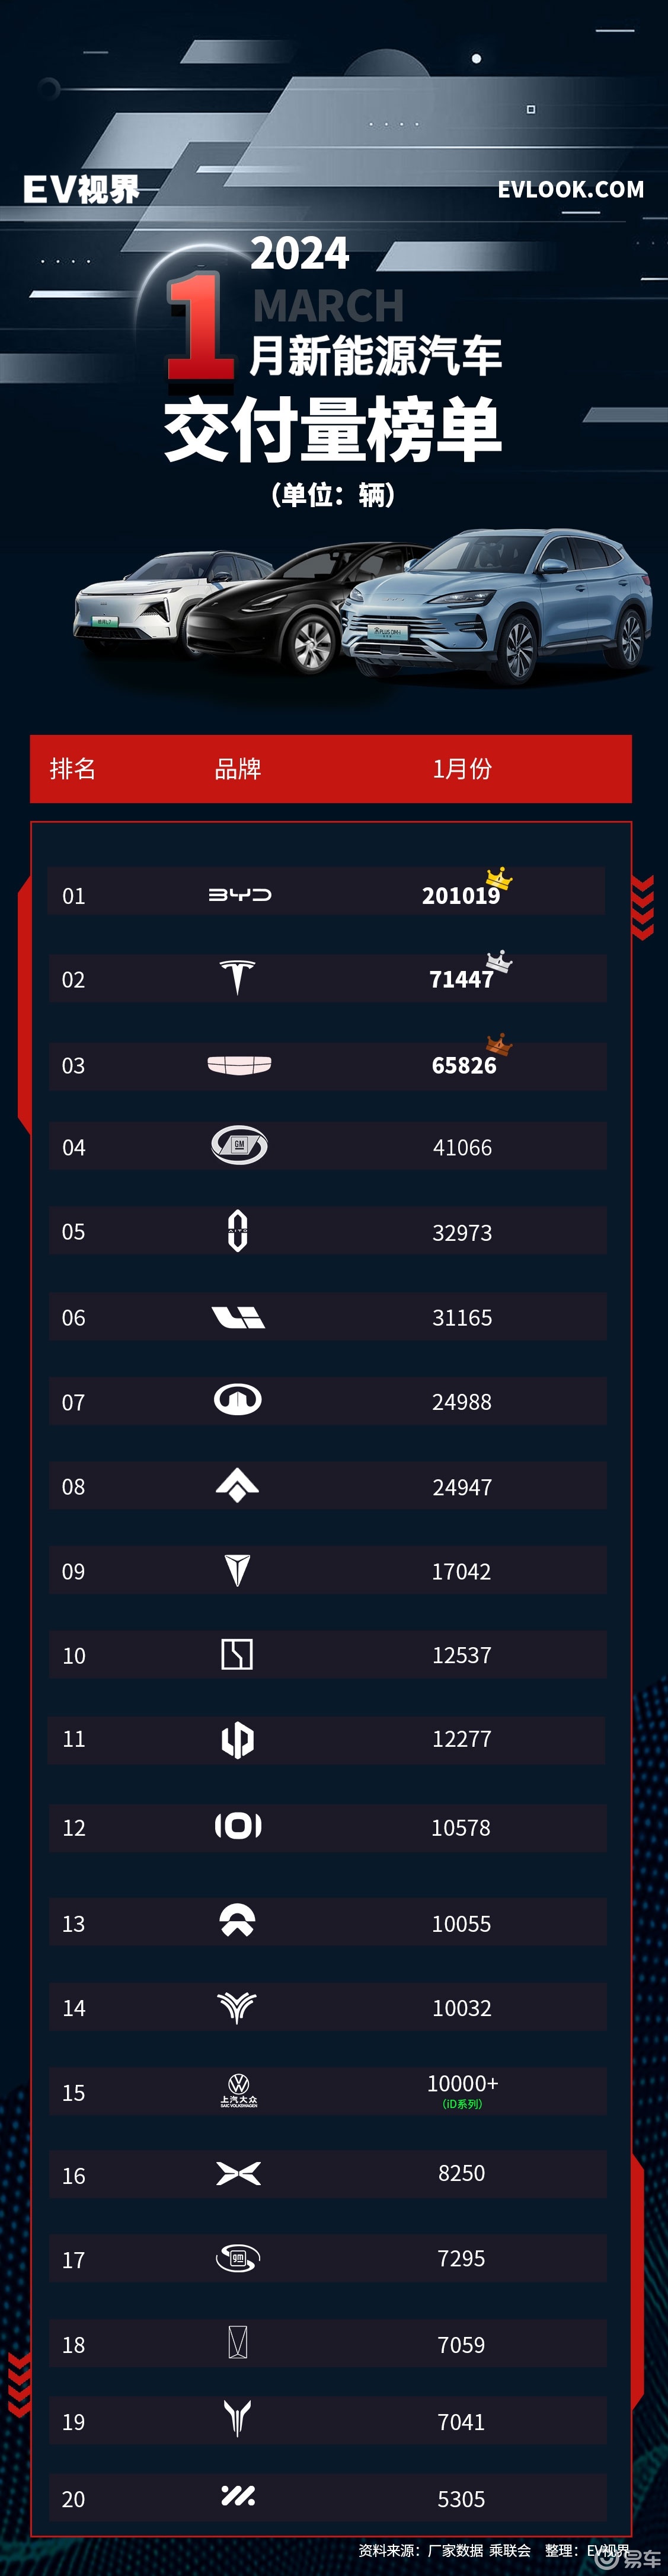Screen dimensions: 668x2576
Task: Select the SAIC Volkswagen logo in rank 15
Action: pyautogui.click(x=238, y=2090)
